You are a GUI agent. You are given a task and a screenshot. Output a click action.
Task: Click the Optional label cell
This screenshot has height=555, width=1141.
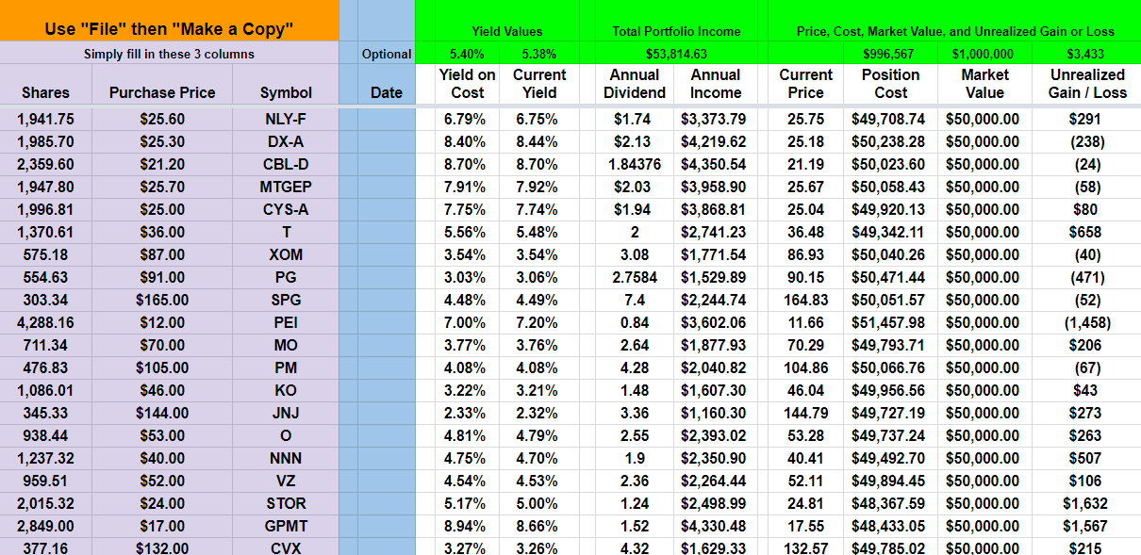click(387, 54)
